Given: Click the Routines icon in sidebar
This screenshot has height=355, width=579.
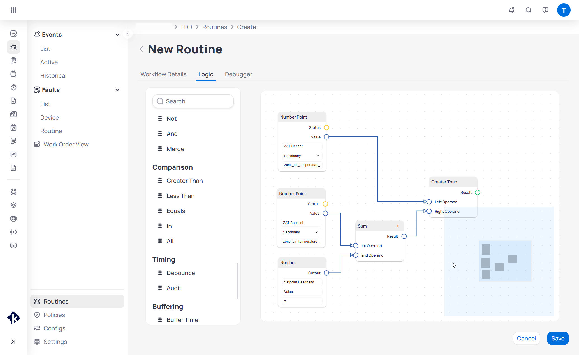Looking at the screenshot, I should point(37,301).
